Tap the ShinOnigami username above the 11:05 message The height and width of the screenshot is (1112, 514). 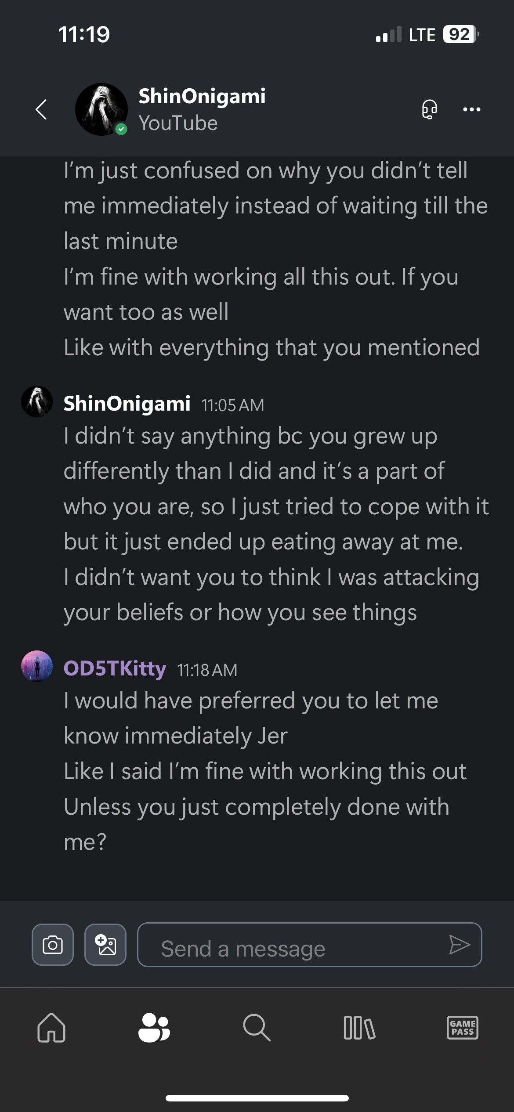[127, 404]
